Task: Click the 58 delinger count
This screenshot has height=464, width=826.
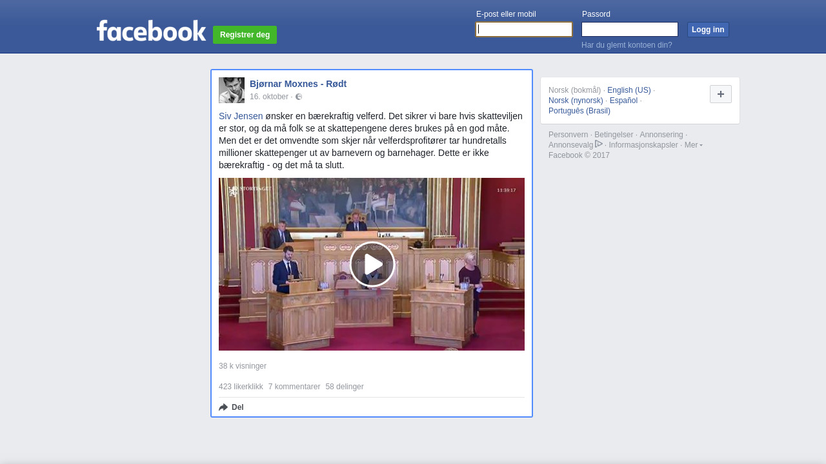Action: [x=345, y=387]
